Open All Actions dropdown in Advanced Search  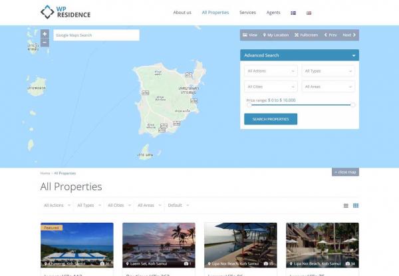(x=271, y=71)
